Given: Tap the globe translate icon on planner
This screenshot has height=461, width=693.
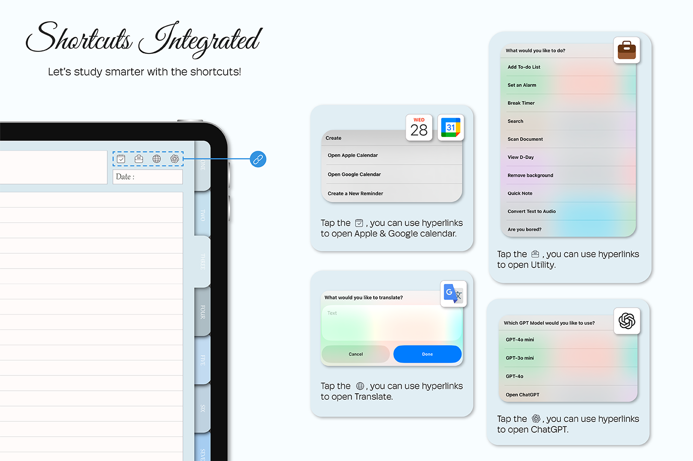Looking at the screenshot, I should pos(156,159).
